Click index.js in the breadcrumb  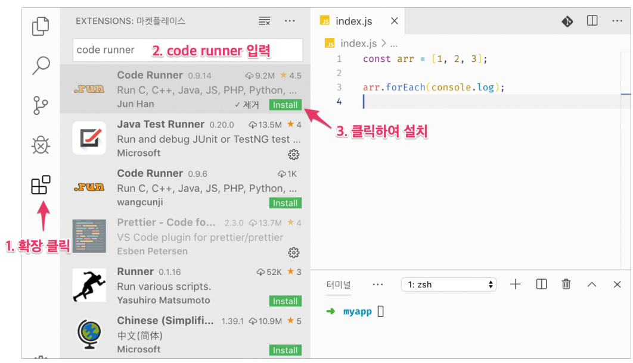pos(358,43)
